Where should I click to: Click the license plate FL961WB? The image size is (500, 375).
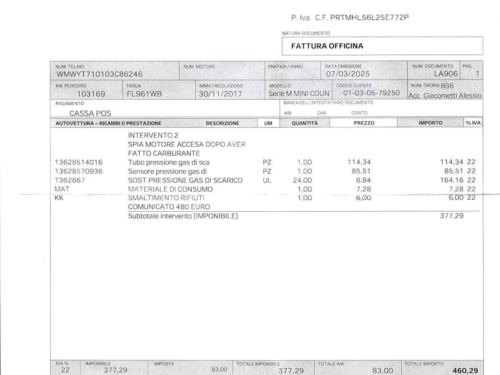(x=144, y=94)
